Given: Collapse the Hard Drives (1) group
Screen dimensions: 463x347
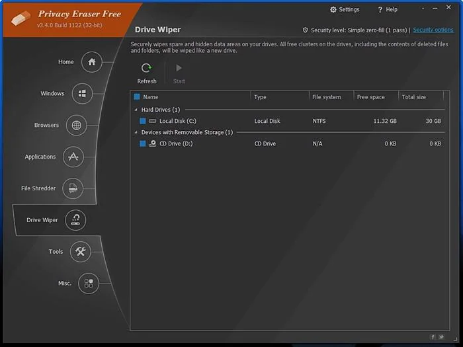Looking at the screenshot, I should click(136, 110).
